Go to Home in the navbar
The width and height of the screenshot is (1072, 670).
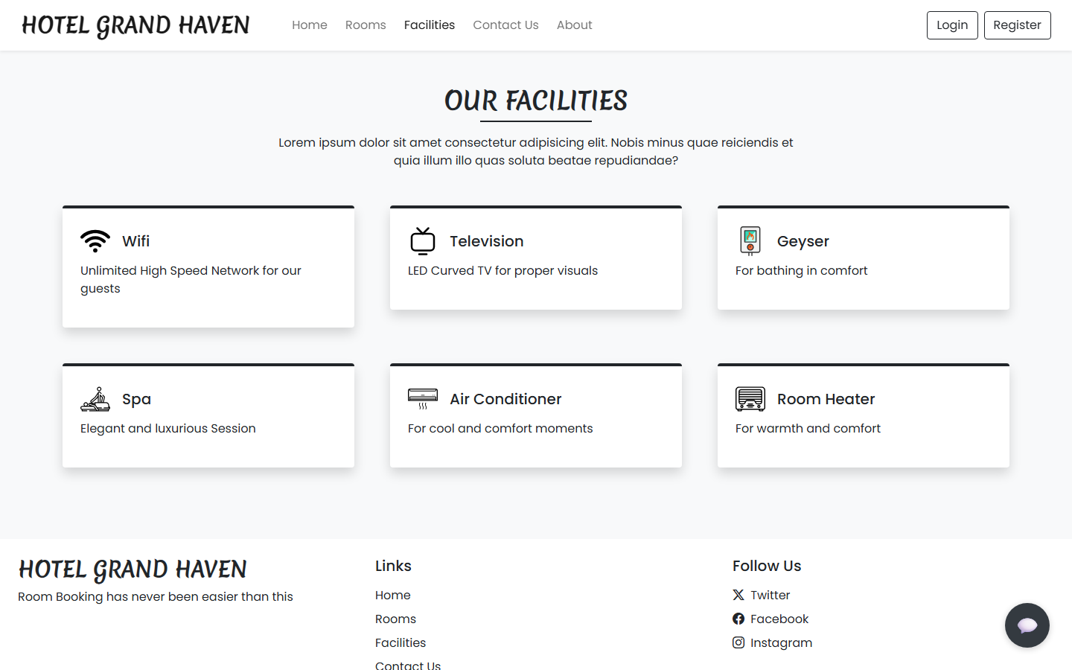[310, 25]
